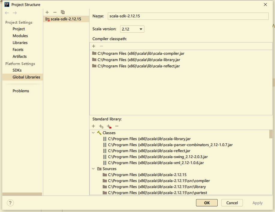Select scala-reflect.jar in compiler classpath

(139, 66)
